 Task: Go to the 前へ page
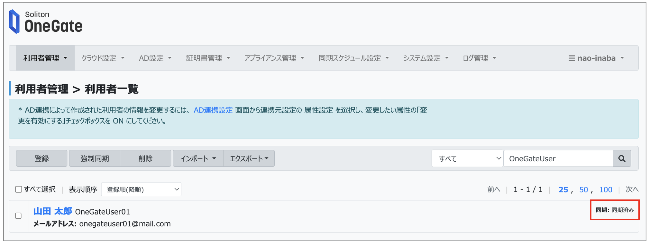click(x=494, y=189)
